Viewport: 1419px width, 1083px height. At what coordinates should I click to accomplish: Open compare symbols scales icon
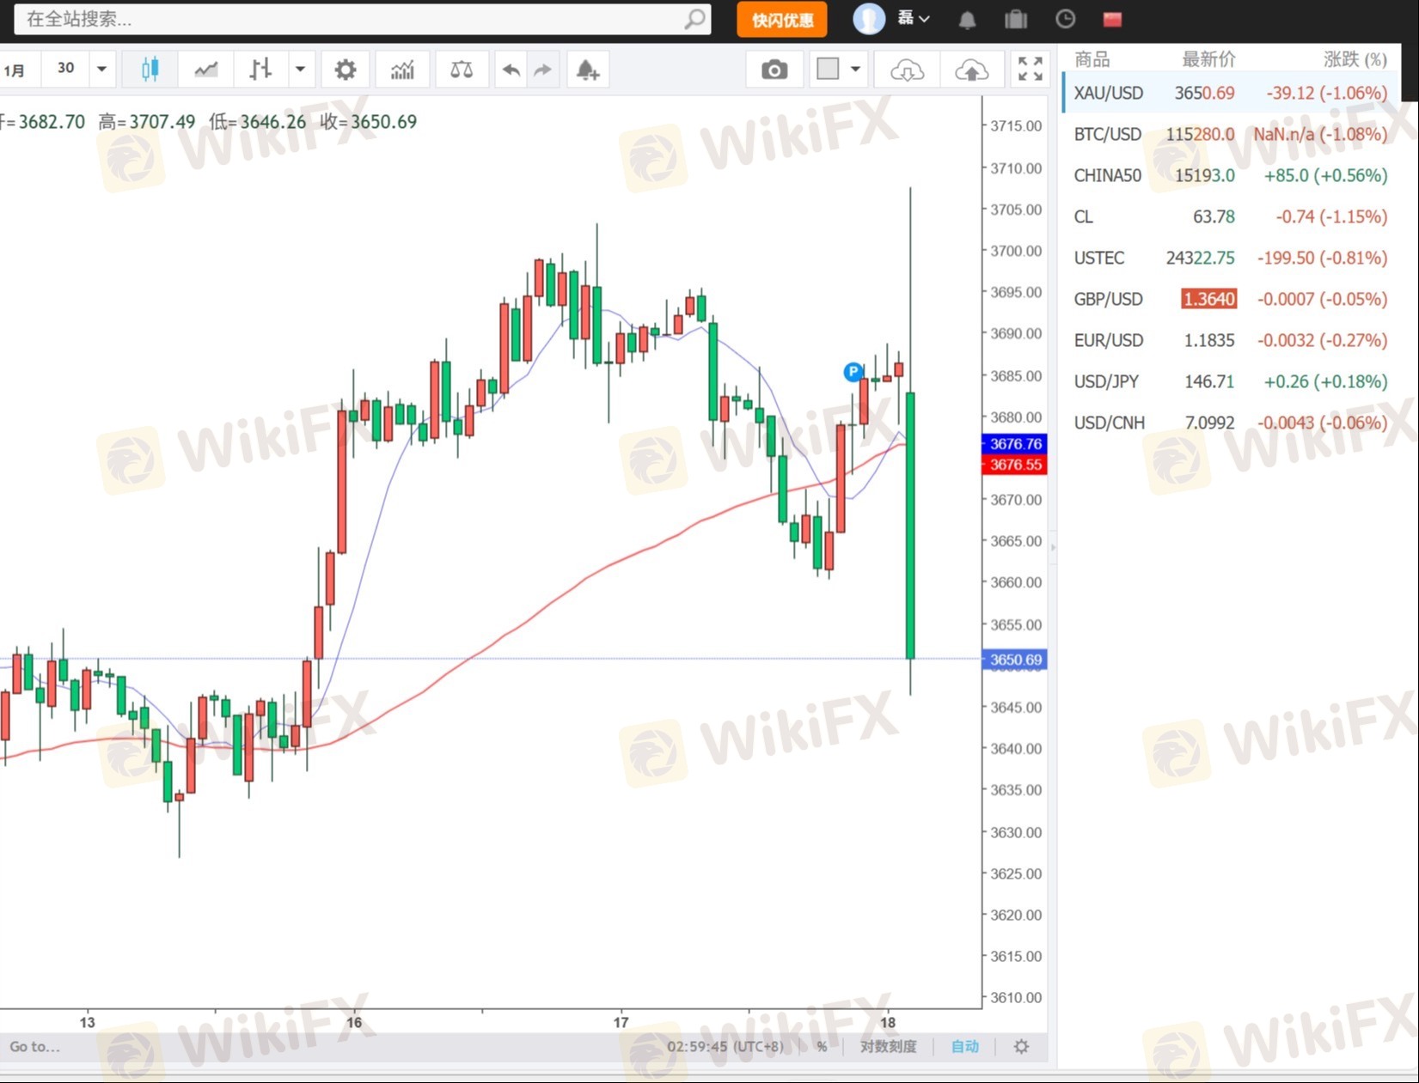[x=462, y=70]
